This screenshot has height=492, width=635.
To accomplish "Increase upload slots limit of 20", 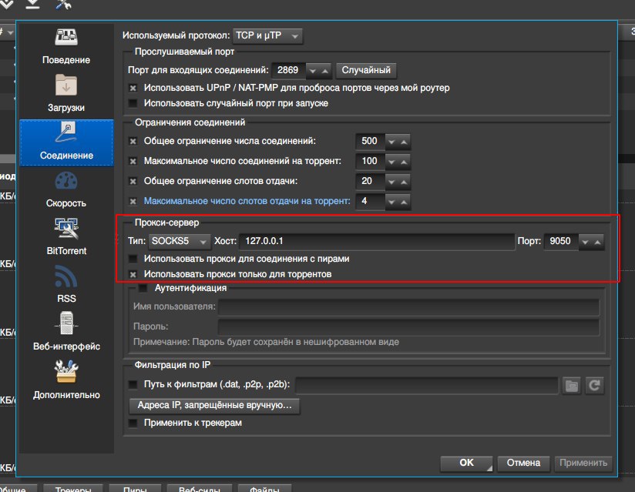I will (x=404, y=182).
